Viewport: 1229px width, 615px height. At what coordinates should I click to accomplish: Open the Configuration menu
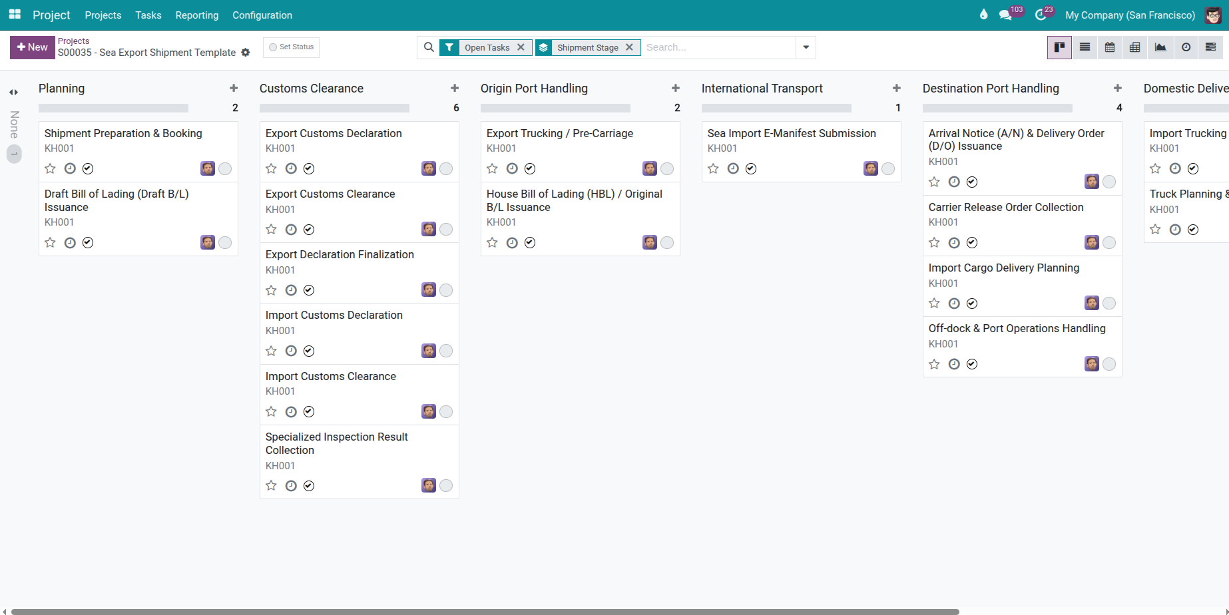coord(262,15)
